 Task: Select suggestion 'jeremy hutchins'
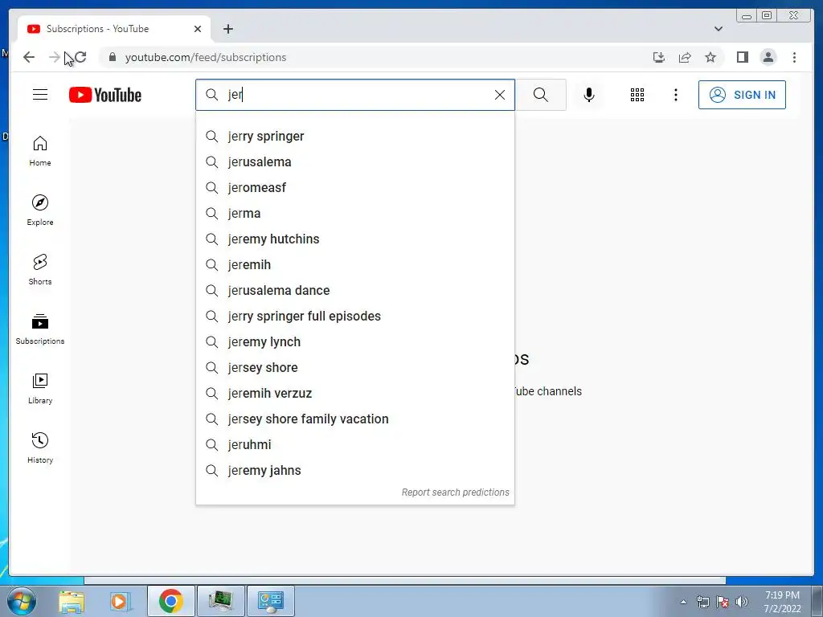pyautogui.click(x=354, y=239)
